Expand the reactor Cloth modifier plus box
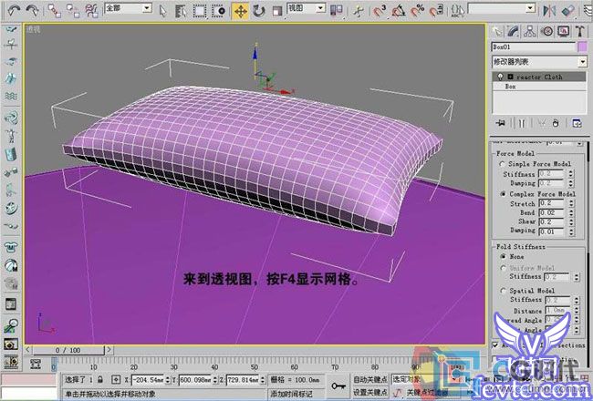 coord(510,77)
